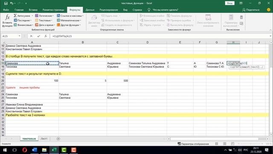Select the Лист1 sheet tab
This screenshot has height=154, width=273.
[x=44, y=139]
